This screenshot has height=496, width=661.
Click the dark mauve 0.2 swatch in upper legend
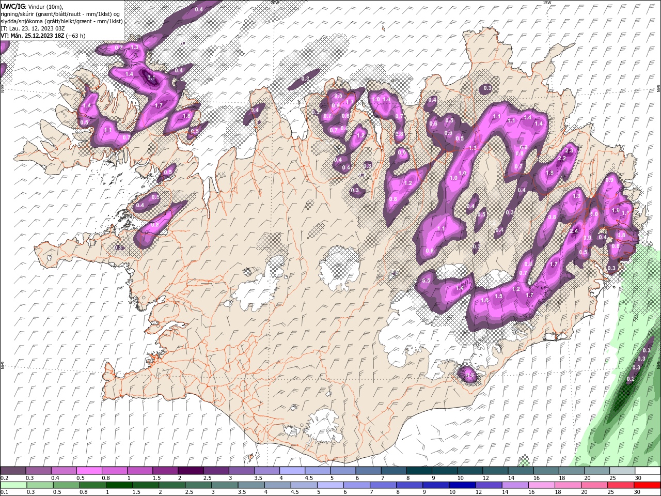coord(13,471)
